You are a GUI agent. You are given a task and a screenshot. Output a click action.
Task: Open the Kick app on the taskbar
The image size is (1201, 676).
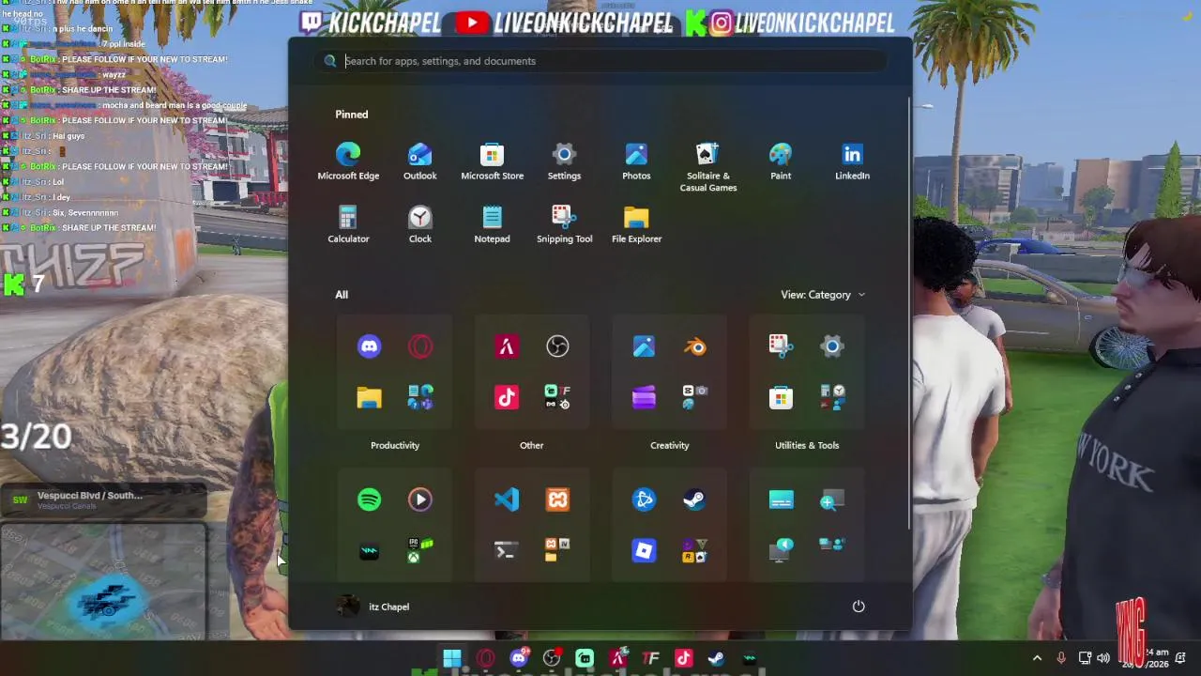[585, 658]
